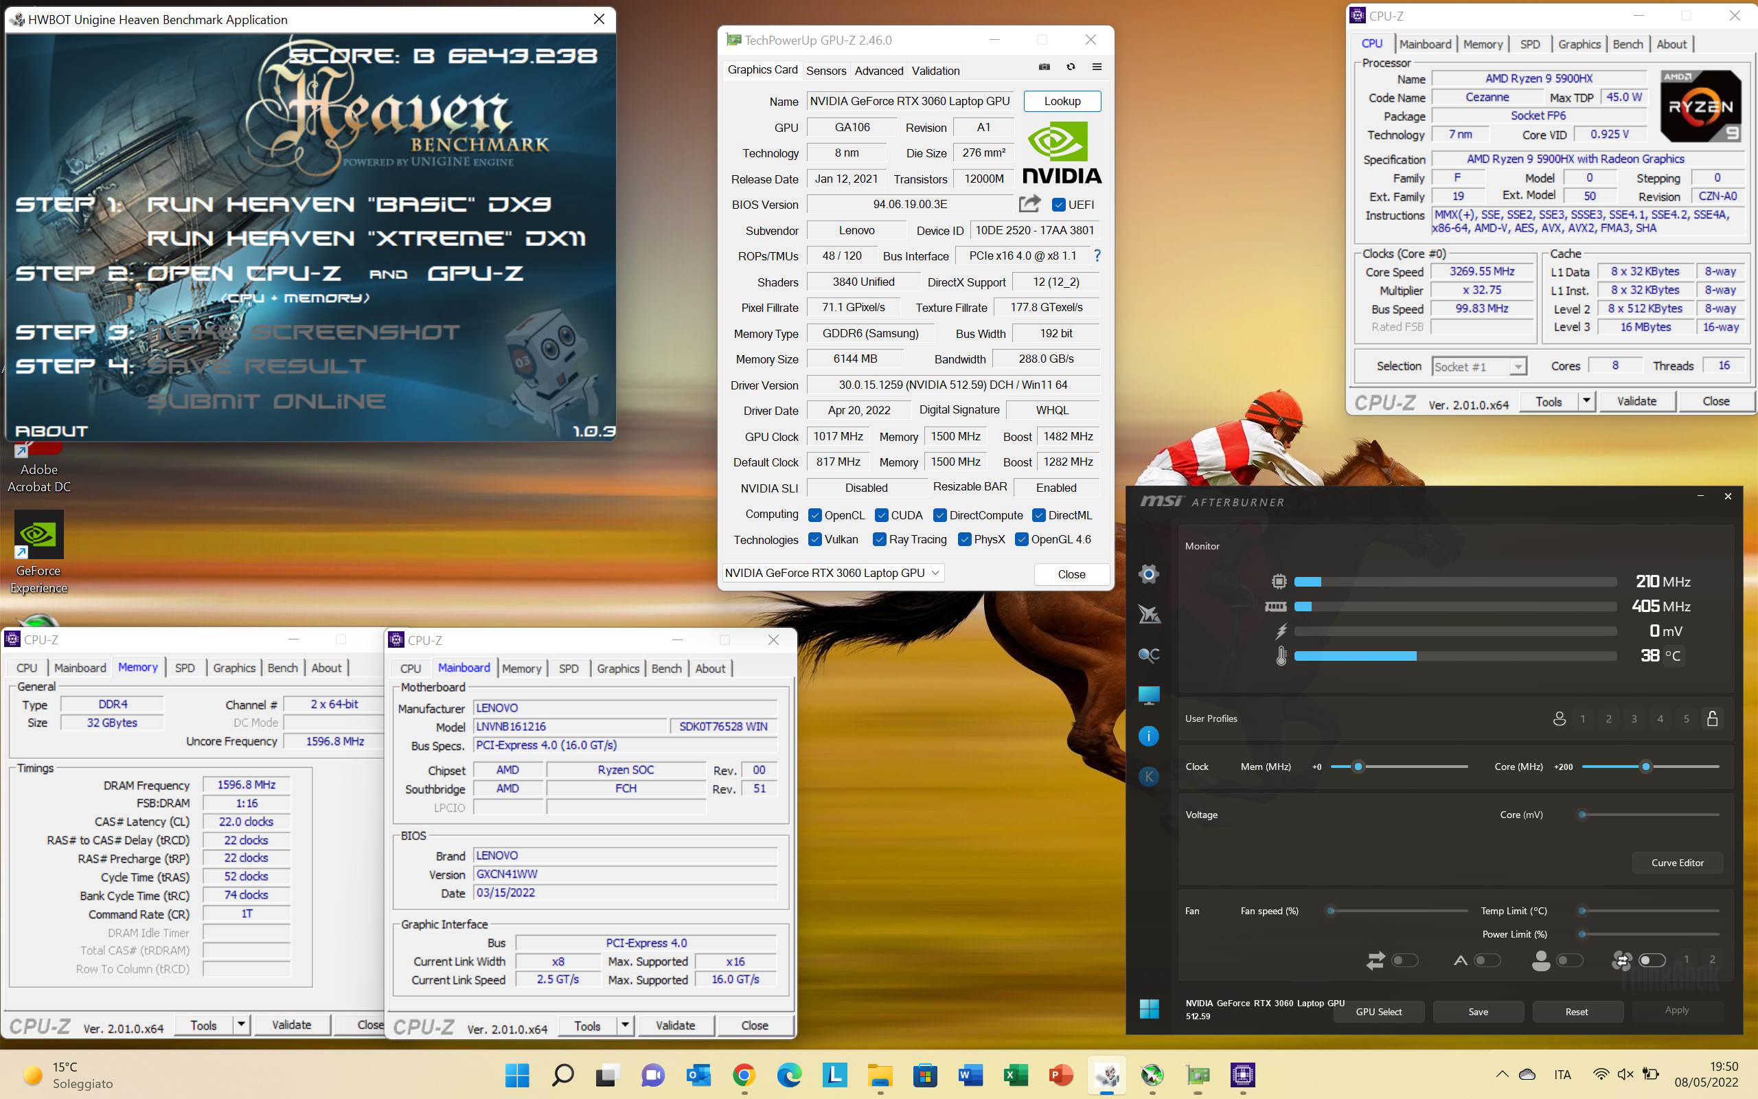
Task: Click Bus Interface question mark icon
Action: point(1097,255)
